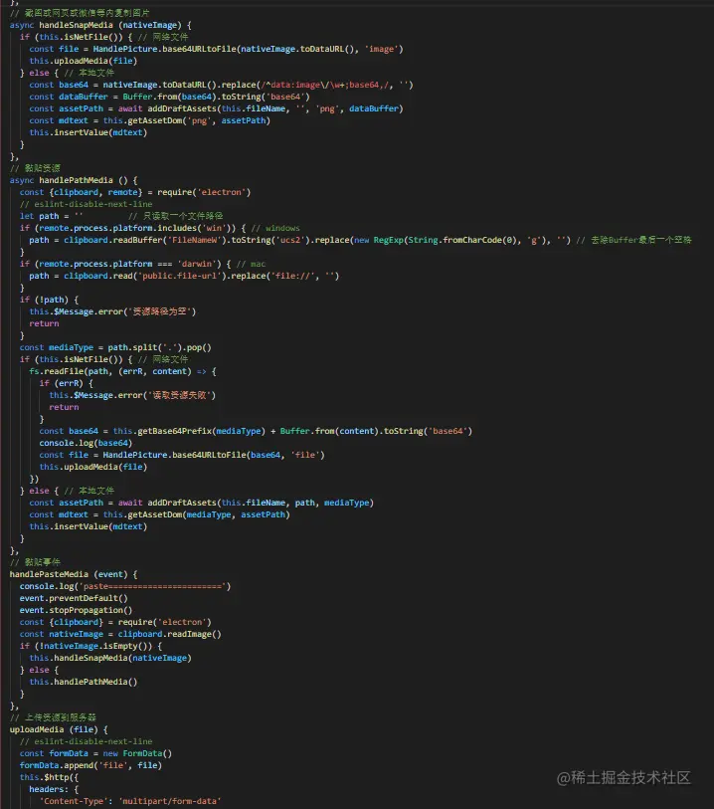Click 'const nativeImage = clipboard.readImage()' line

click(120, 634)
